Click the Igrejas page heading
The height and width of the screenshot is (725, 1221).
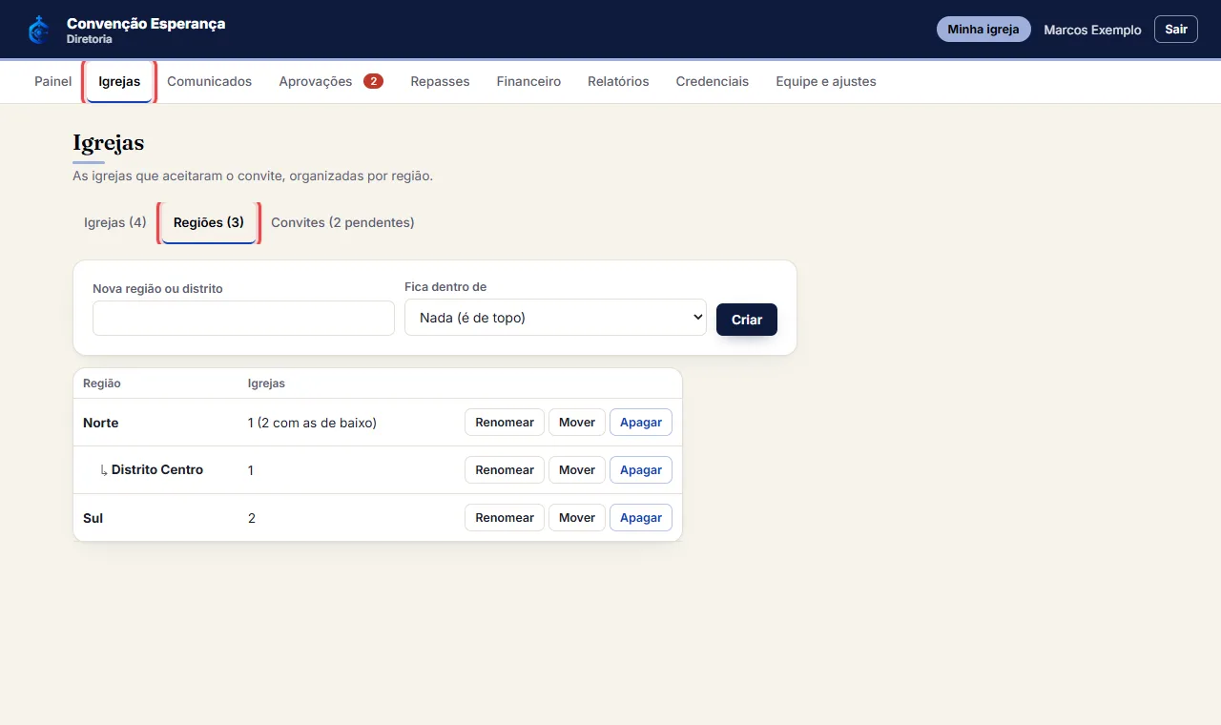point(109,143)
